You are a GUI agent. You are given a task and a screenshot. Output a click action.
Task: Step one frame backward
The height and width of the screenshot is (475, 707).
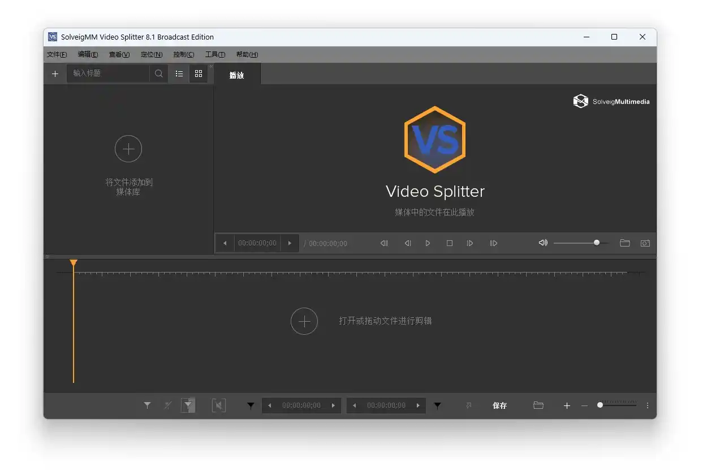pyautogui.click(x=407, y=243)
